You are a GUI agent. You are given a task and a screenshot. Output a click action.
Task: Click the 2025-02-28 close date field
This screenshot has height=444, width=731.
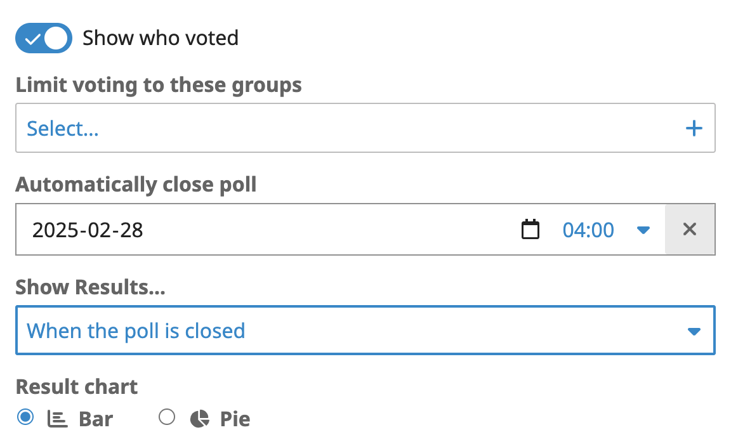coord(267,230)
